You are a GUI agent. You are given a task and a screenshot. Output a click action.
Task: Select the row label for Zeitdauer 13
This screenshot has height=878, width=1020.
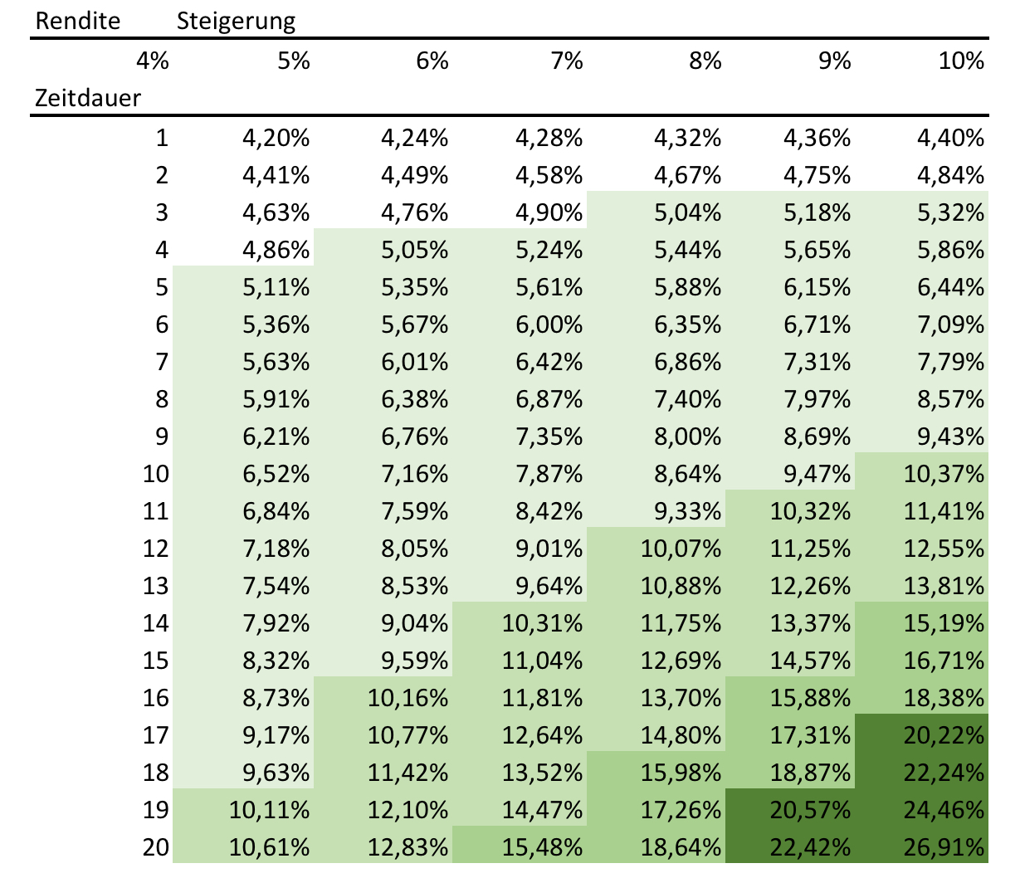click(155, 586)
